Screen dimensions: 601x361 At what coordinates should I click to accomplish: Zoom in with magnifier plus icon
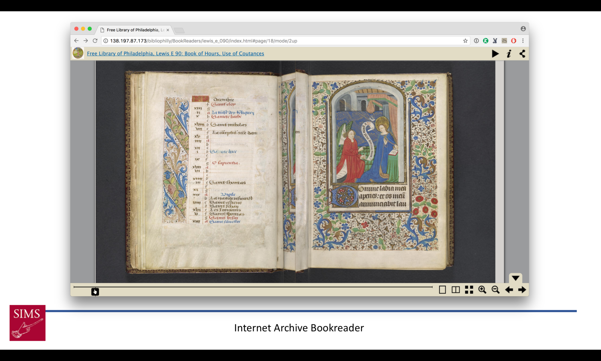coord(482,290)
